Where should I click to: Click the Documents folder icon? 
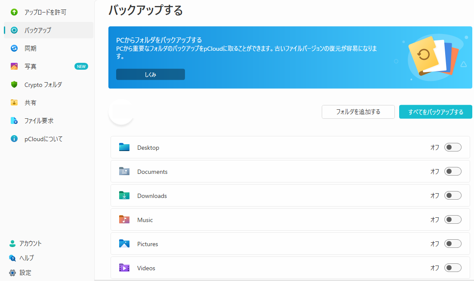click(x=124, y=172)
